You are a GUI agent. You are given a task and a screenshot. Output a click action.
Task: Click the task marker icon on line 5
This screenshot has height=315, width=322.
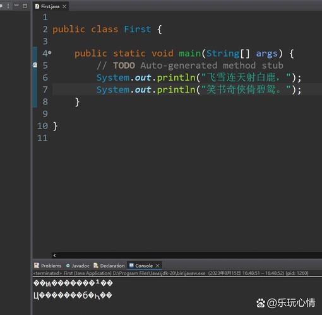pos(35,65)
